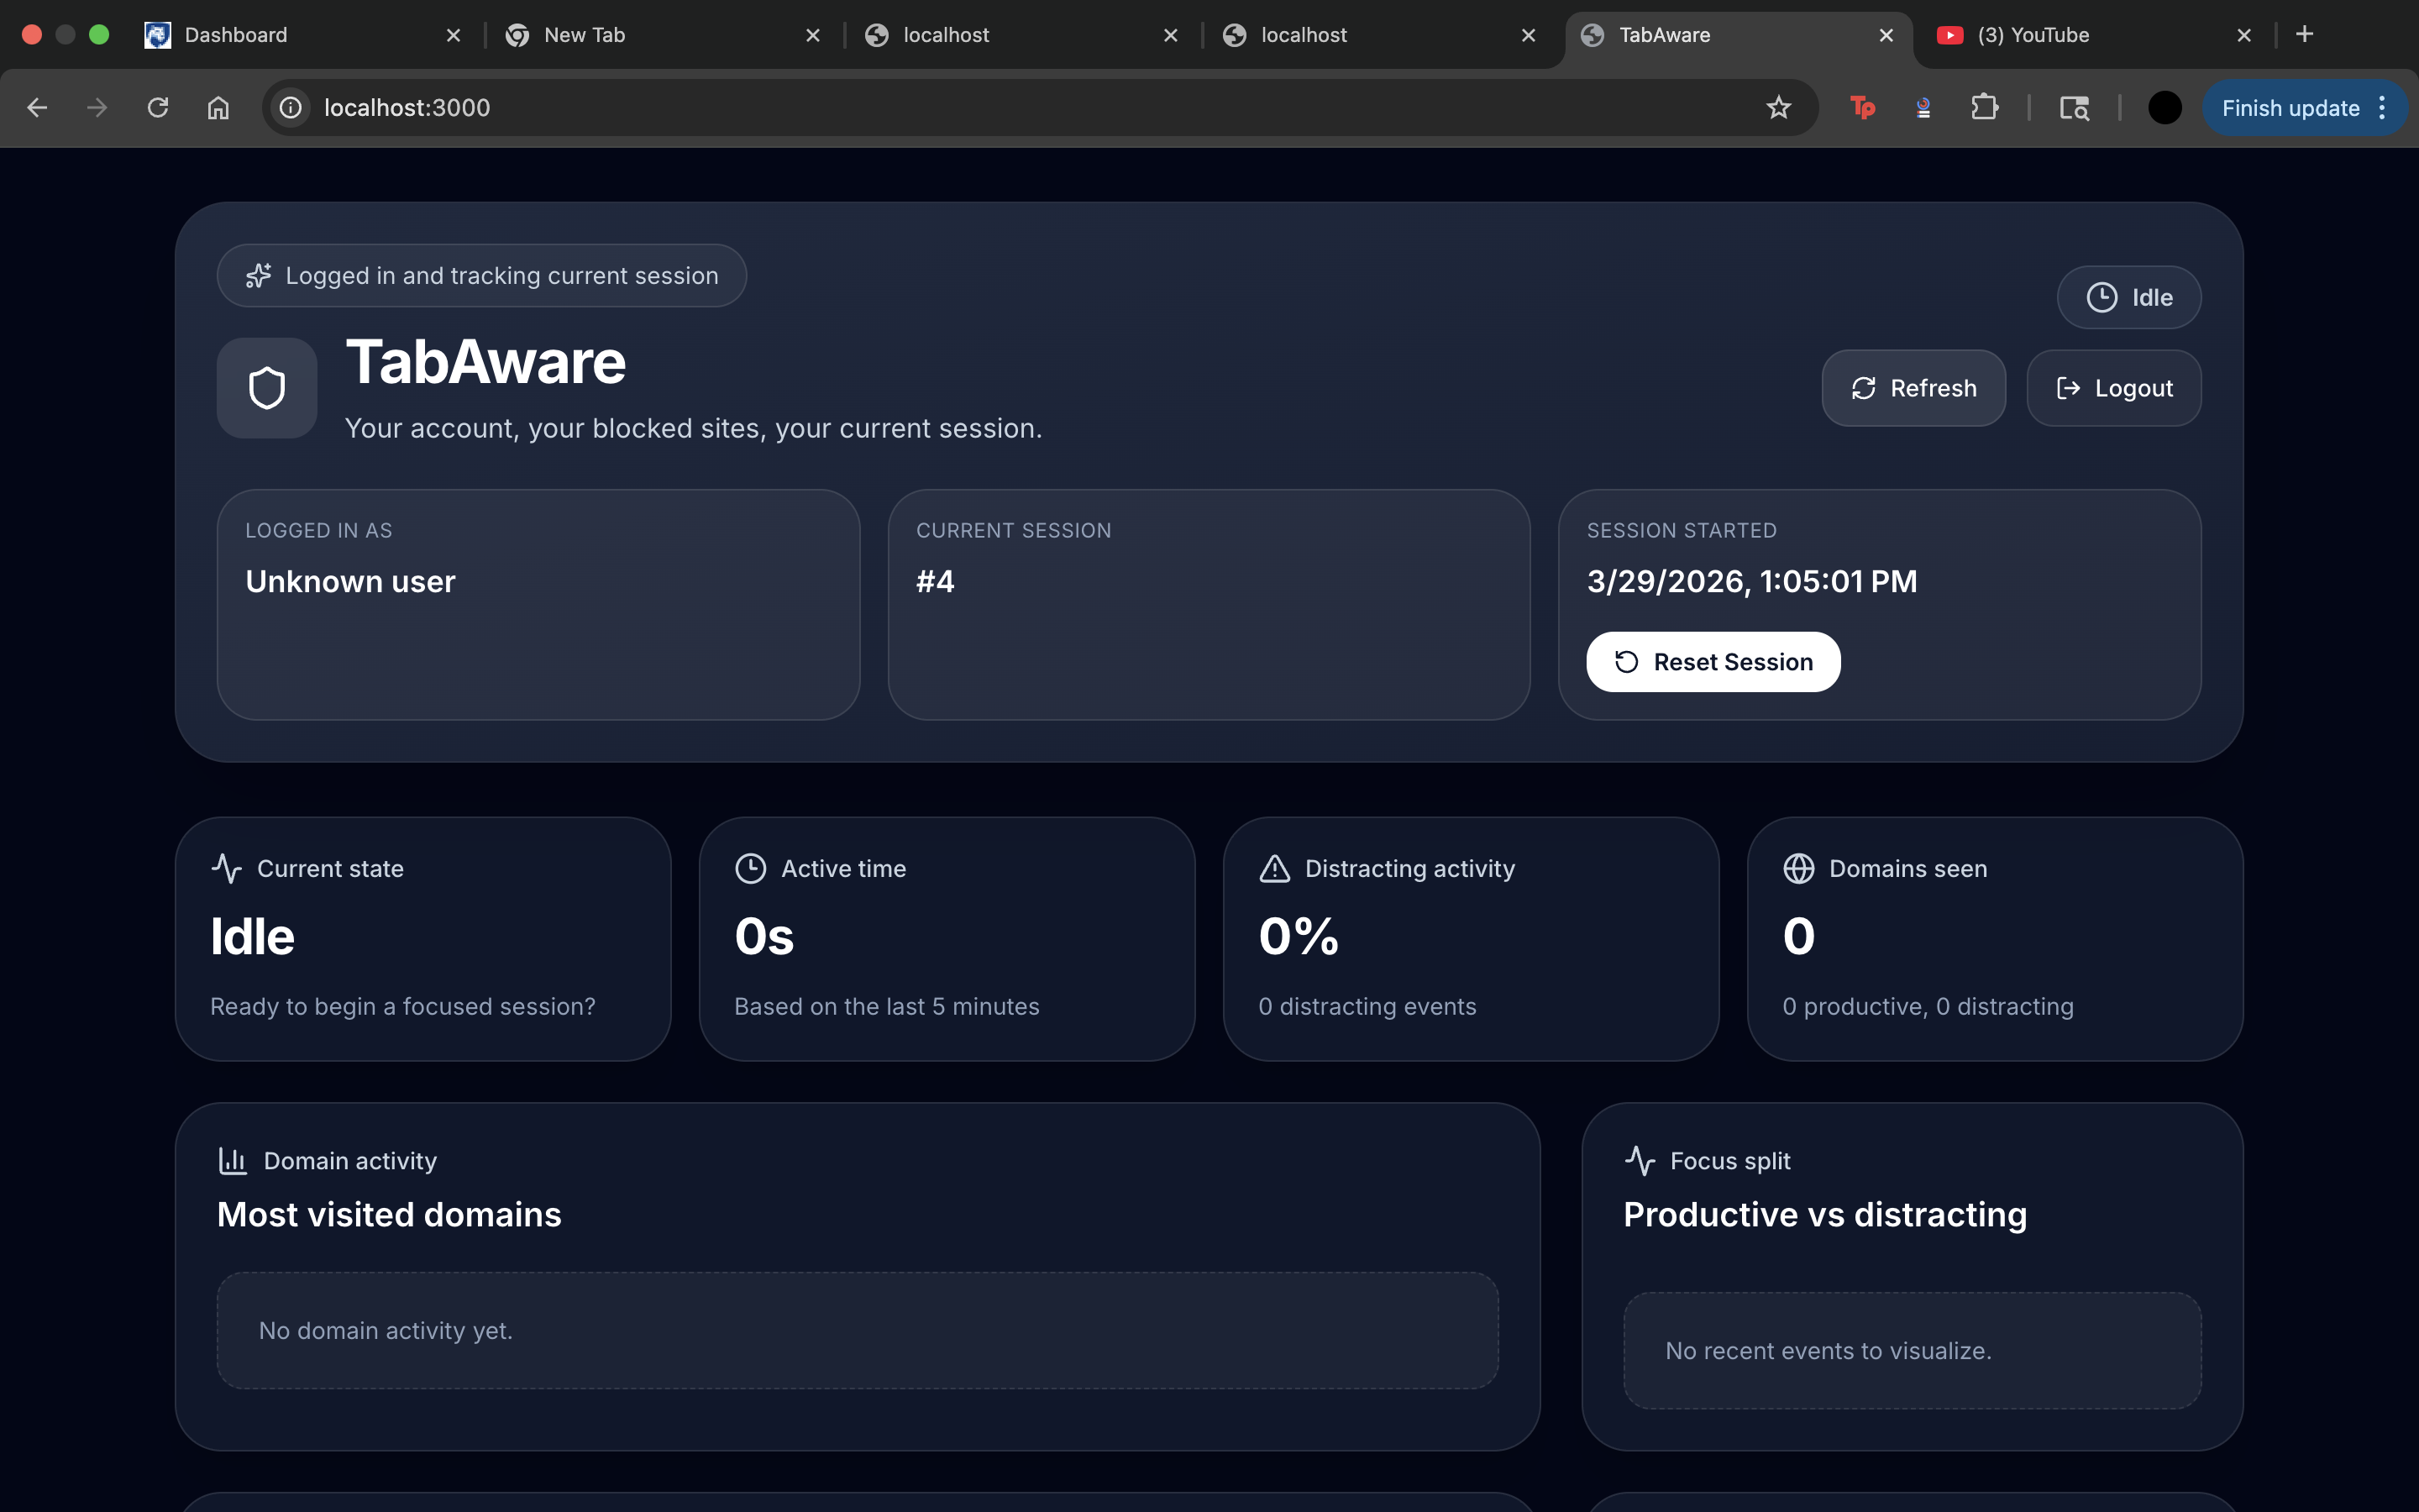Open the tab search icon in toolbar
2419x1512 pixels.
pos(2074,108)
